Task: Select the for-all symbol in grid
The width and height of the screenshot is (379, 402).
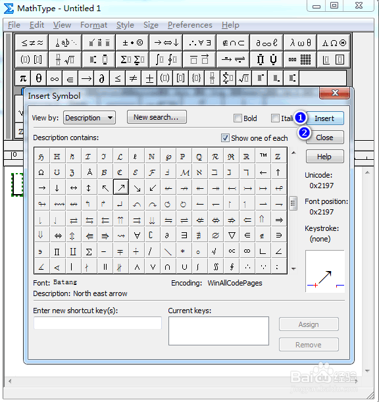Action: coord(137,236)
